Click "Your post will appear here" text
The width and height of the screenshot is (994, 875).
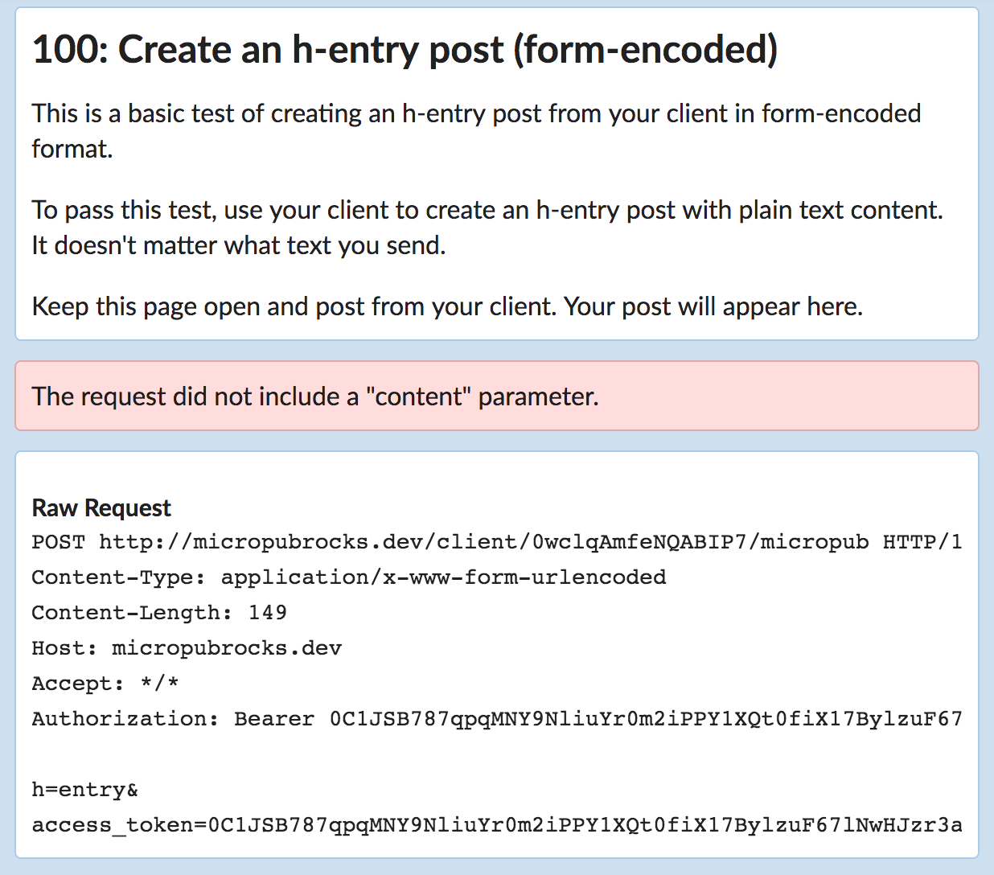(713, 306)
